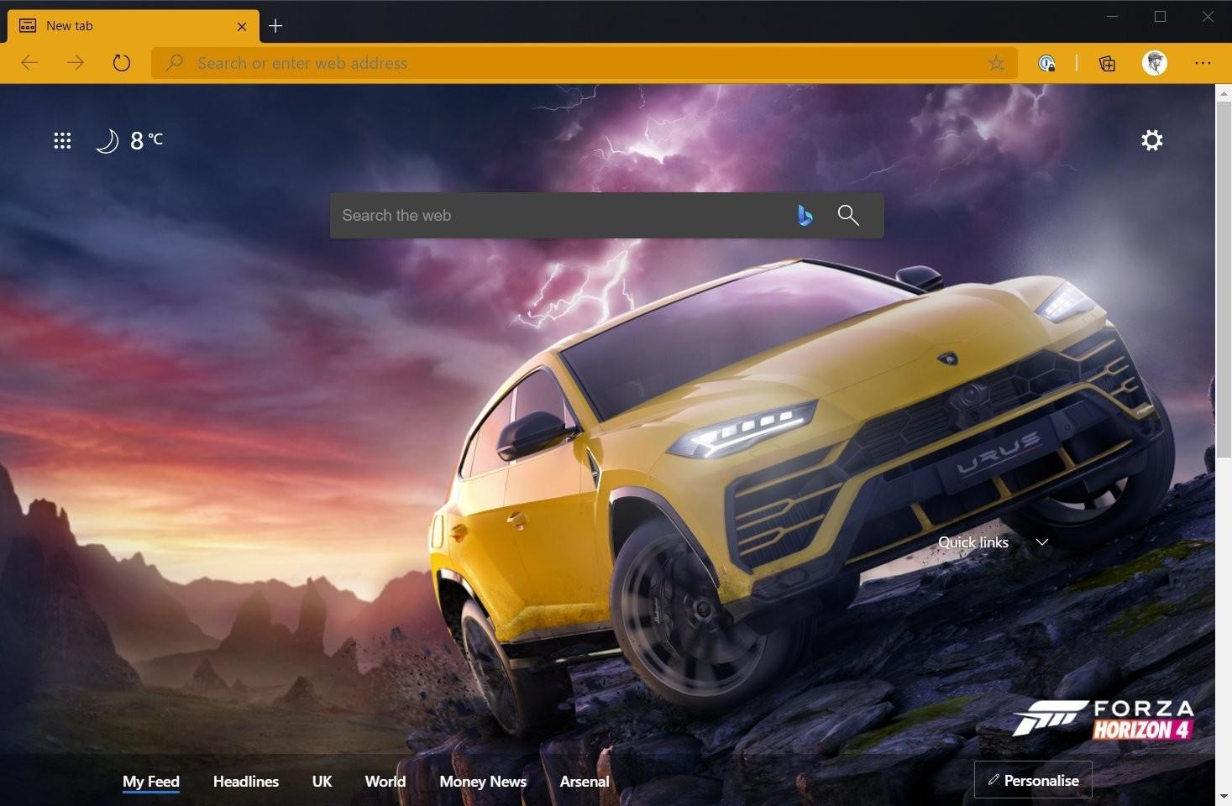
Task: Go back using the back arrow
Action: pos(29,63)
